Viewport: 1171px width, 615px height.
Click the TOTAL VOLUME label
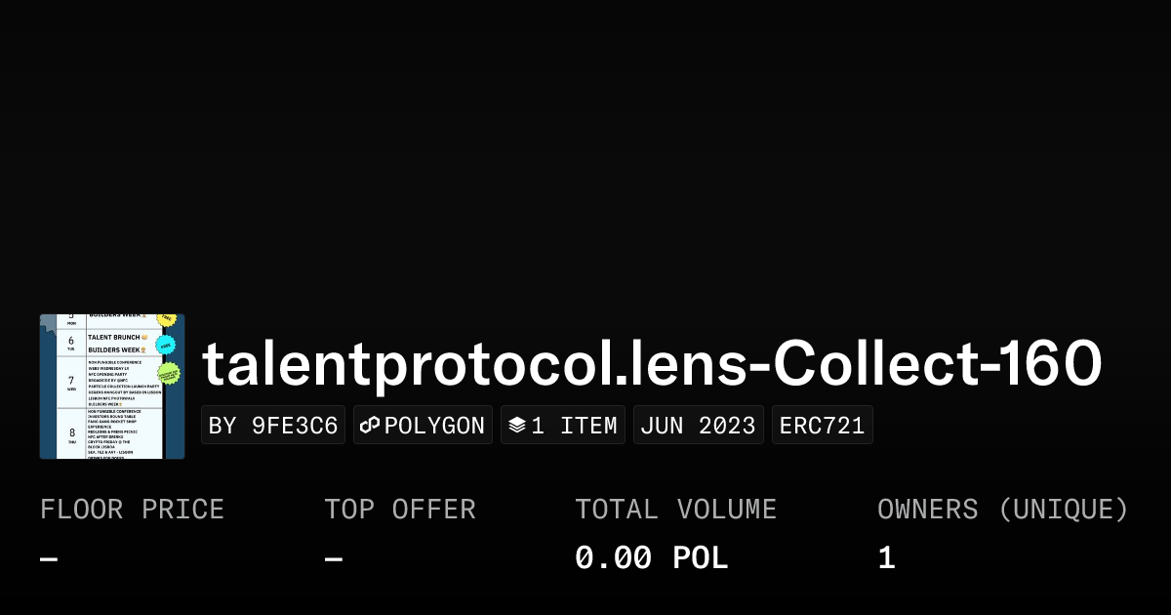click(675, 510)
